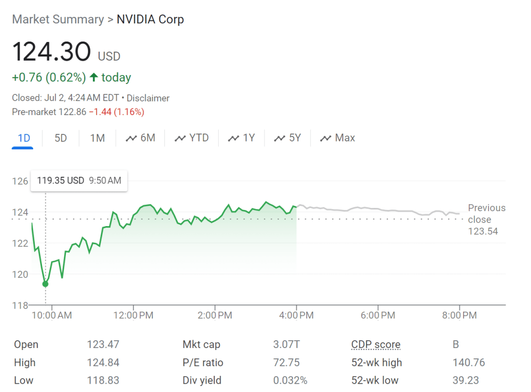Click the 119.35 USD chart tooltip

(x=79, y=180)
